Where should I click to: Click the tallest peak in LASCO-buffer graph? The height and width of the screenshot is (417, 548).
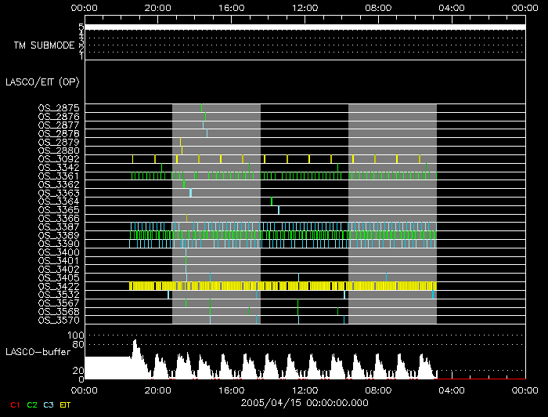pyautogui.click(x=135, y=343)
